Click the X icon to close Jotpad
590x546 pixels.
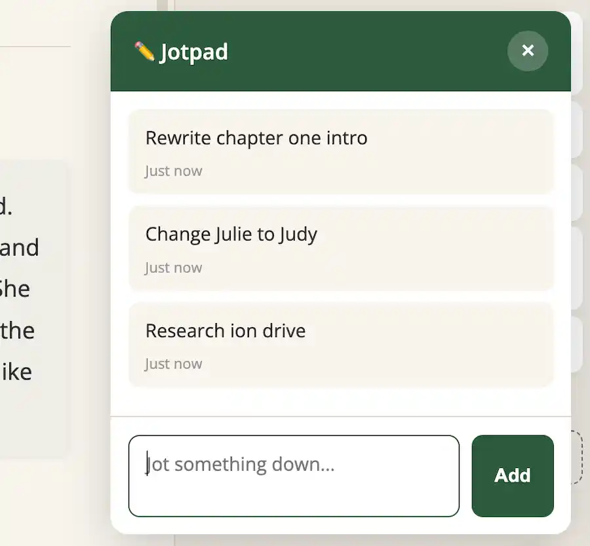click(528, 50)
